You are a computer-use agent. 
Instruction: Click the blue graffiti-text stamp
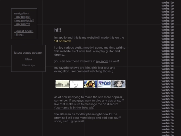[105, 84]
